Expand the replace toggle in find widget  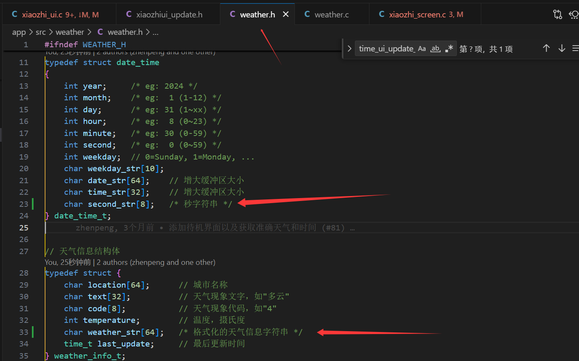349,49
